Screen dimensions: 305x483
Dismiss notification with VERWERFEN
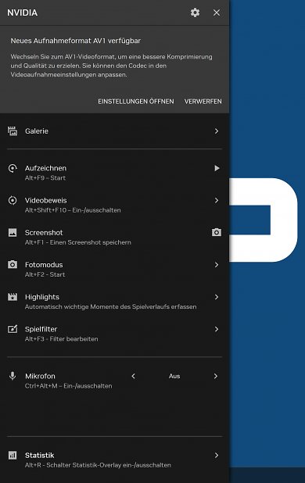(203, 102)
